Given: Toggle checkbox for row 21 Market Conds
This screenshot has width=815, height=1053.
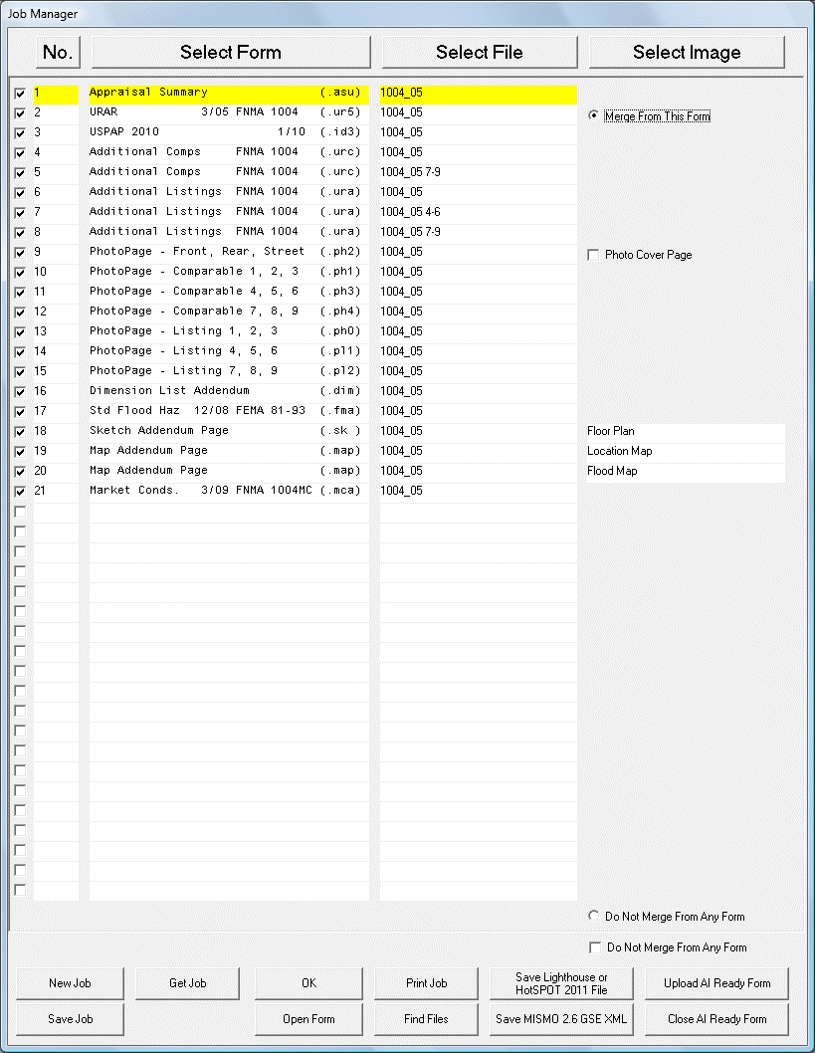Looking at the screenshot, I should tap(20, 492).
